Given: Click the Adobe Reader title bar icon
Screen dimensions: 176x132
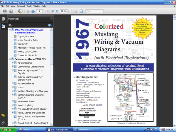Looking at the screenshot, I should click(2, 2).
